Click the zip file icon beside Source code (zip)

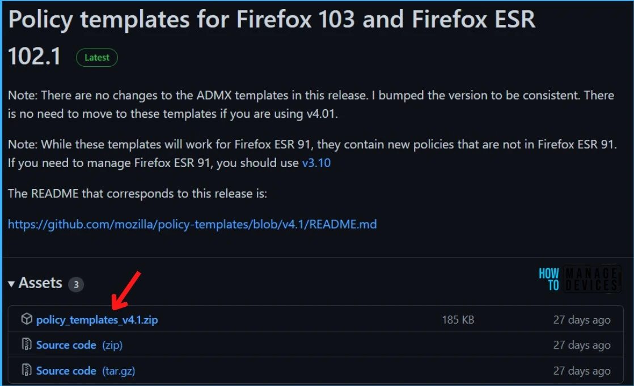click(x=27, y=345)
